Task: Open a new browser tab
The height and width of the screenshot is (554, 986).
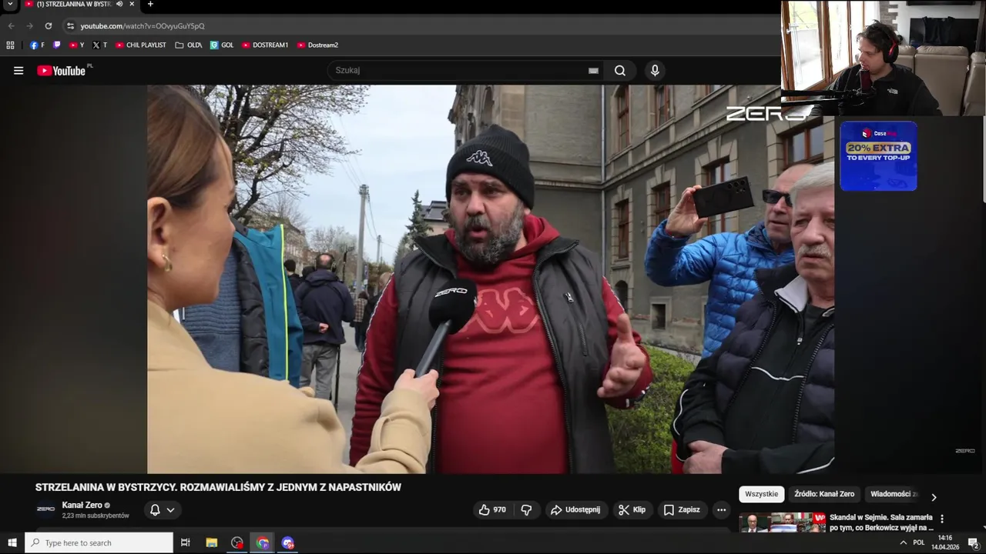Action: coord(150,4)
